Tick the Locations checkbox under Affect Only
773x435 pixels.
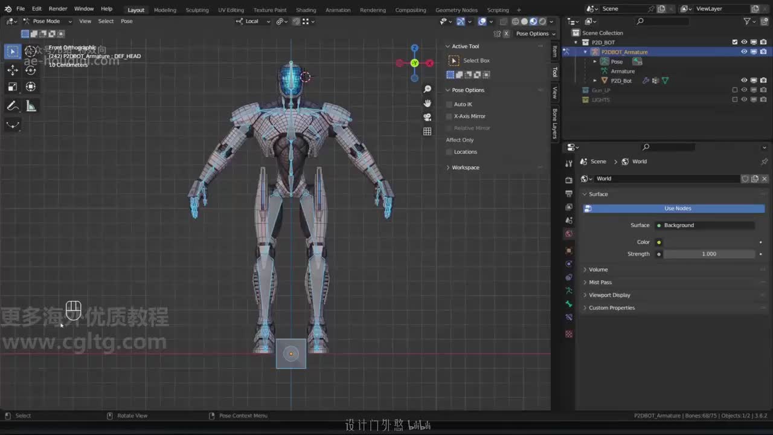(x=449, y=152)
